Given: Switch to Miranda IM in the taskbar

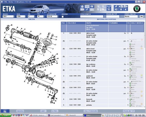Looking at the screenshot, I should pos(74,115).
